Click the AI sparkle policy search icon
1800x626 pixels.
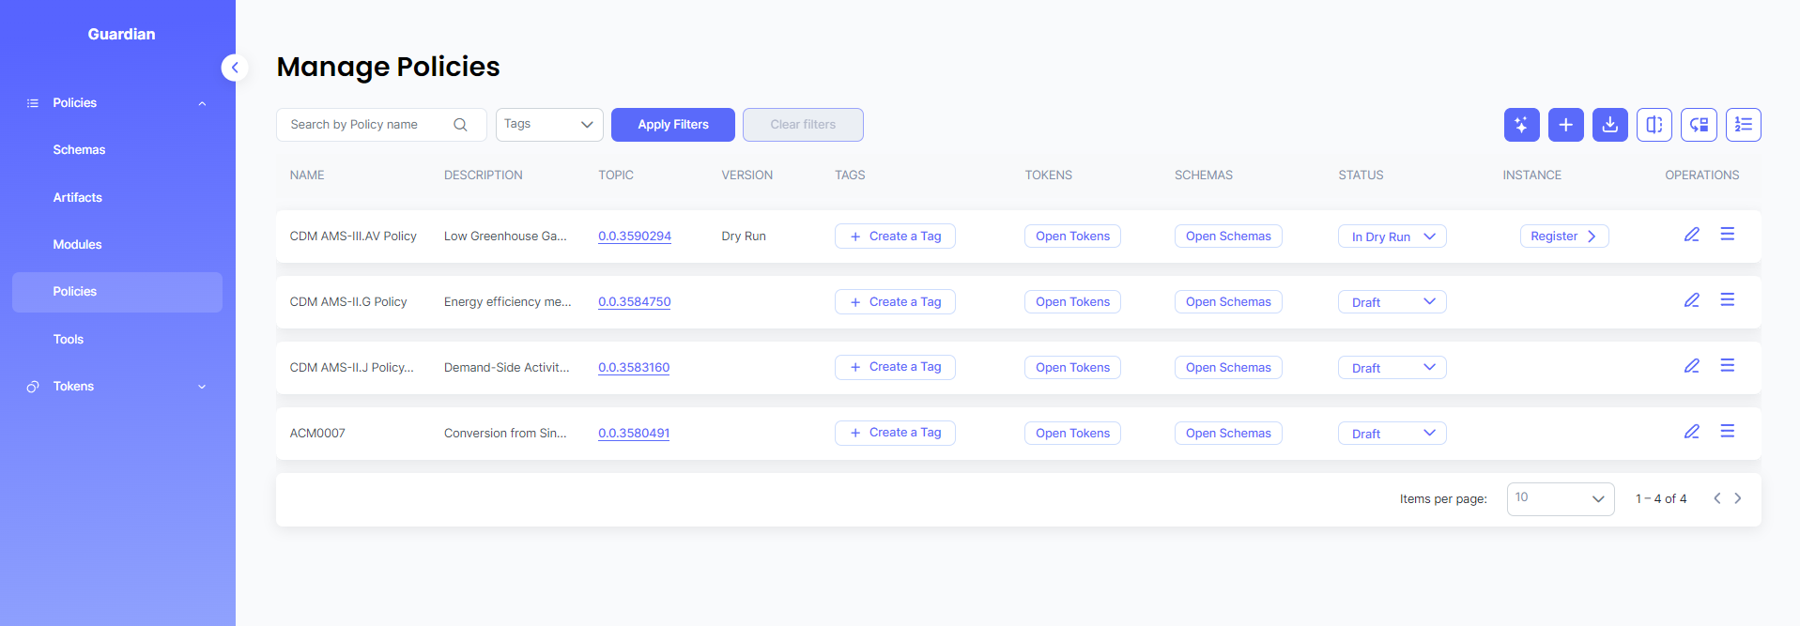[1521, 125]
